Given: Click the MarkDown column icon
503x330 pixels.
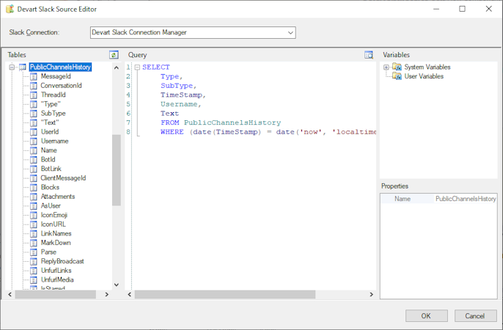Looking at the screenshot, I should (x=34, y=243).
